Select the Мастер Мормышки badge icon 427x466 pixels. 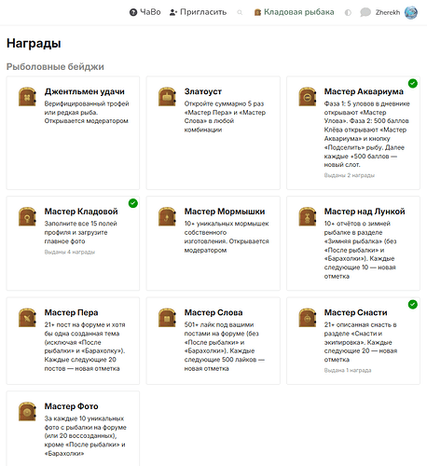click(167, 216)
